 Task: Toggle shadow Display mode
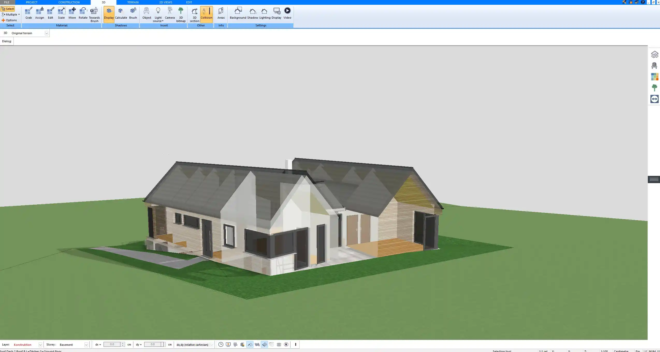pyautogui.click(x=109, y=13)
